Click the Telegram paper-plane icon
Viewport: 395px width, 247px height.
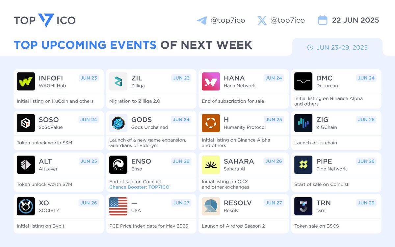202,20
